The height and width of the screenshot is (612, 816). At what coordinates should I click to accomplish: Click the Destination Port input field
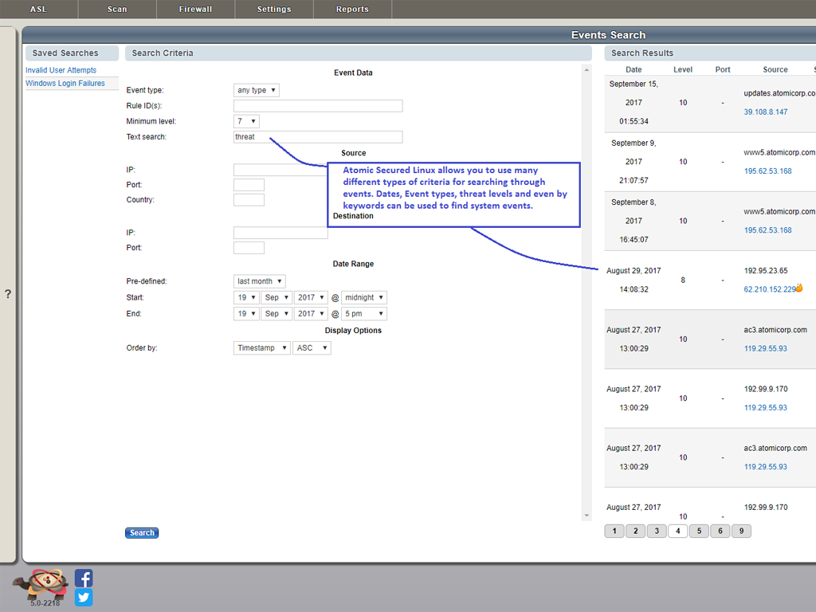tap(249, 248)
